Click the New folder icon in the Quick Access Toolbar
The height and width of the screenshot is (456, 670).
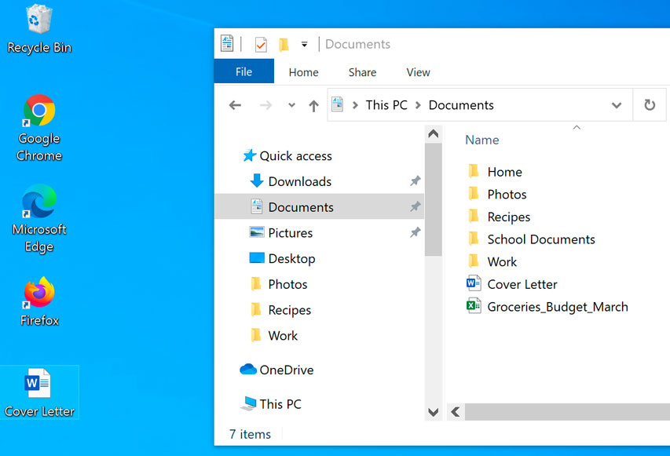pyautogui.click(x=285, y=44)
